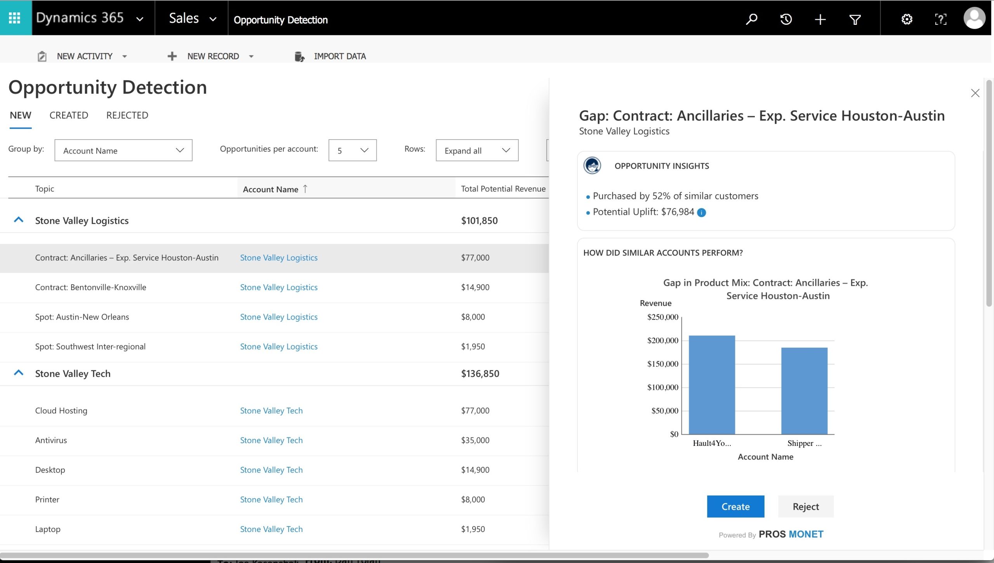Click the Hault4Yo... revenue bar

coord(712,385)
